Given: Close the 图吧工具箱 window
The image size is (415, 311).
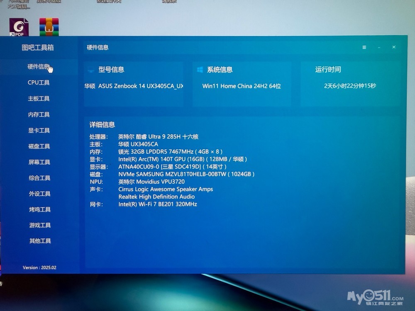Looking at the screenshot, I should 394,47.
